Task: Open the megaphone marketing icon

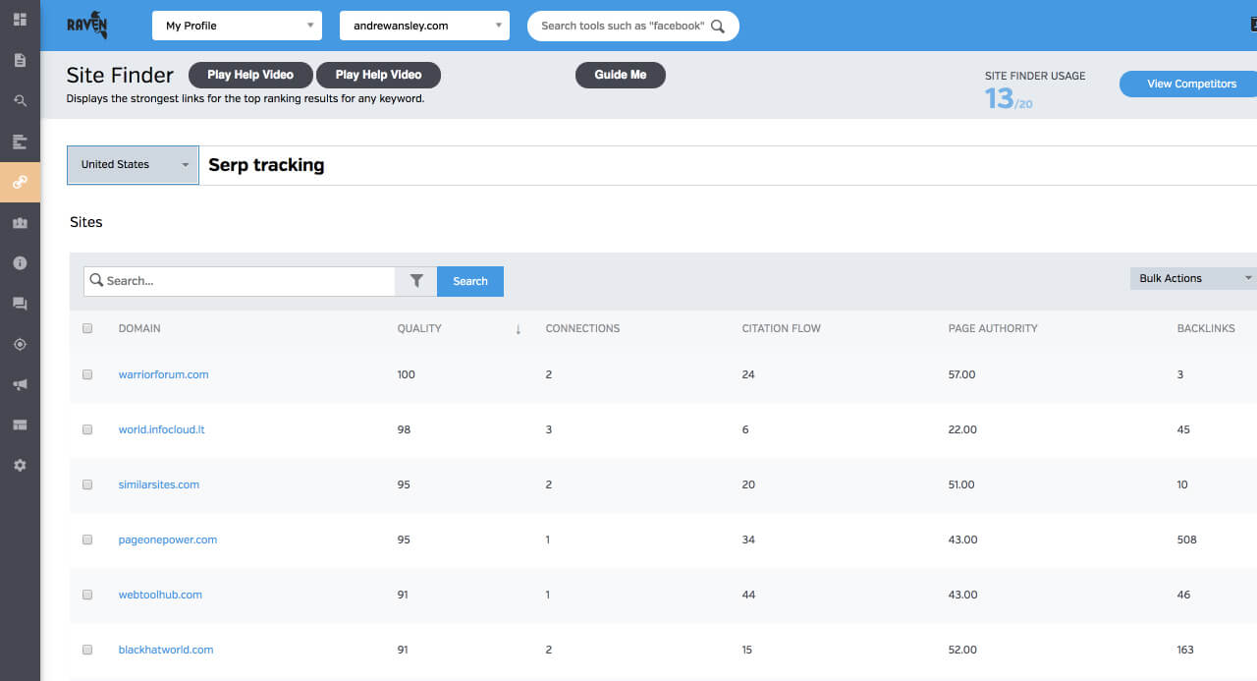Action: (x=20, y=383)
